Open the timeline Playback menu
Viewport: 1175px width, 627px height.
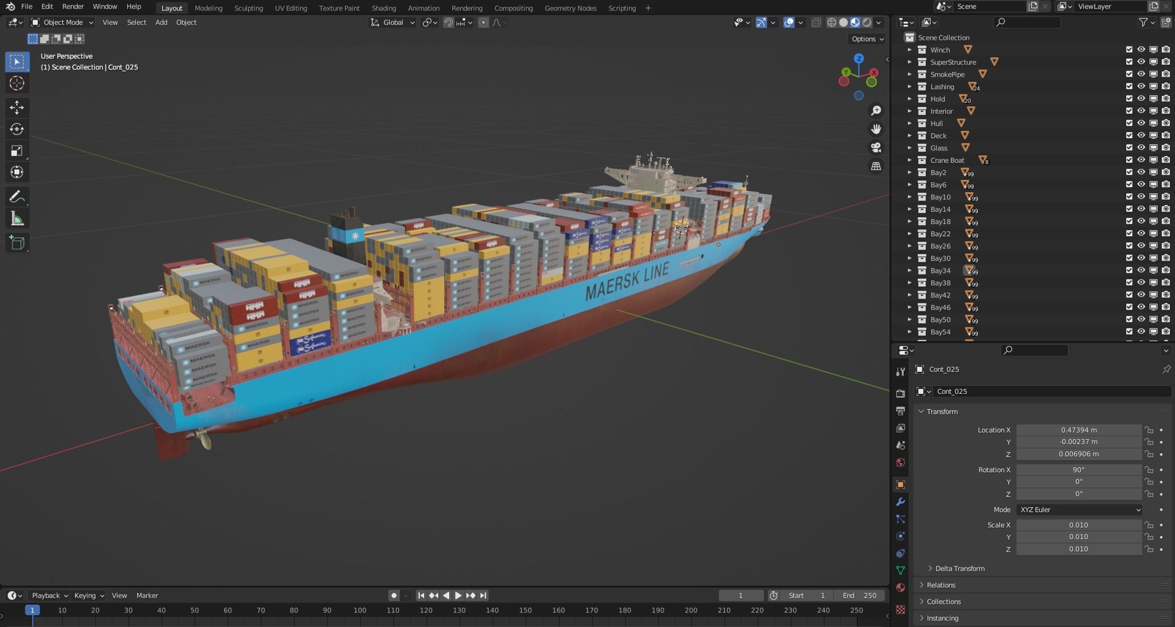pos(49,596)
